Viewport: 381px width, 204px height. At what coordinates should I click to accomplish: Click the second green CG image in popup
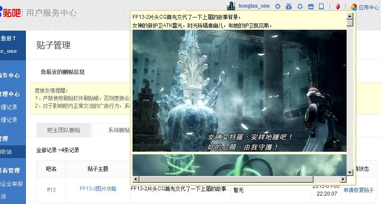(239, 165)
